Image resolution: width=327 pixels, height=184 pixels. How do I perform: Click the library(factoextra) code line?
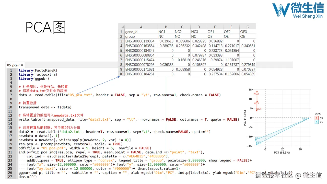[x=38, y=74]
